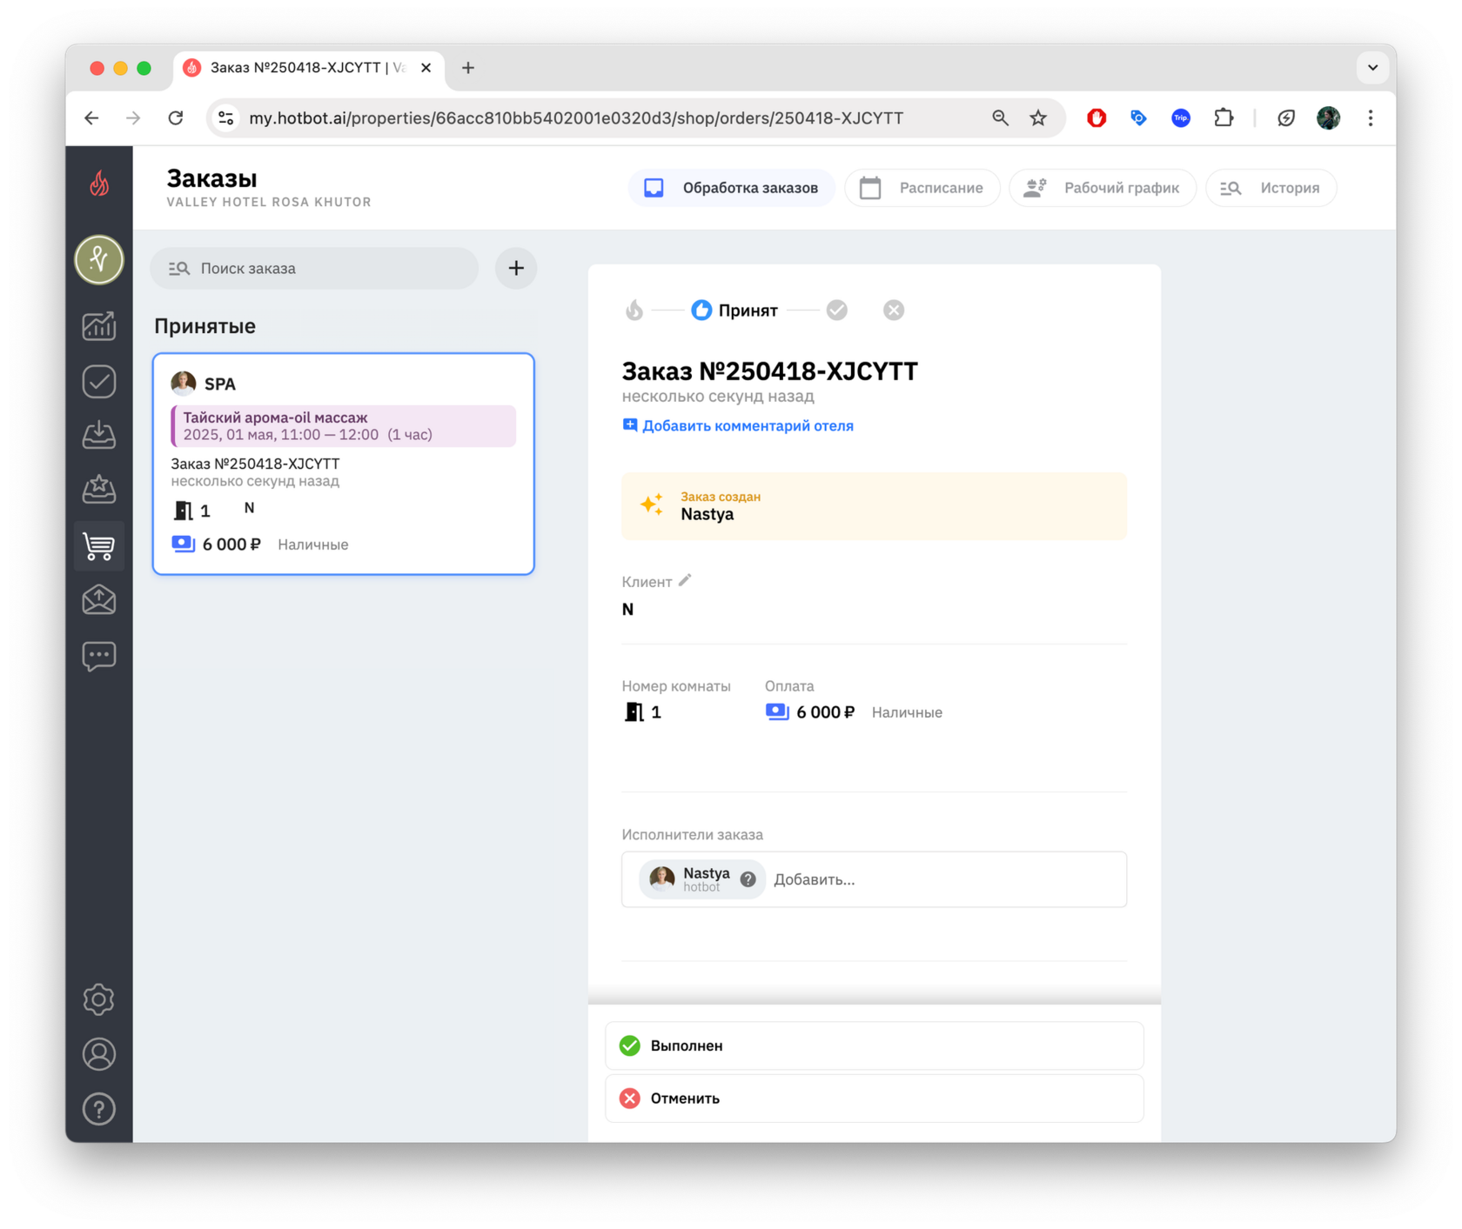
Task: Mark order as Выполнен
Action: click(874, 1045)
